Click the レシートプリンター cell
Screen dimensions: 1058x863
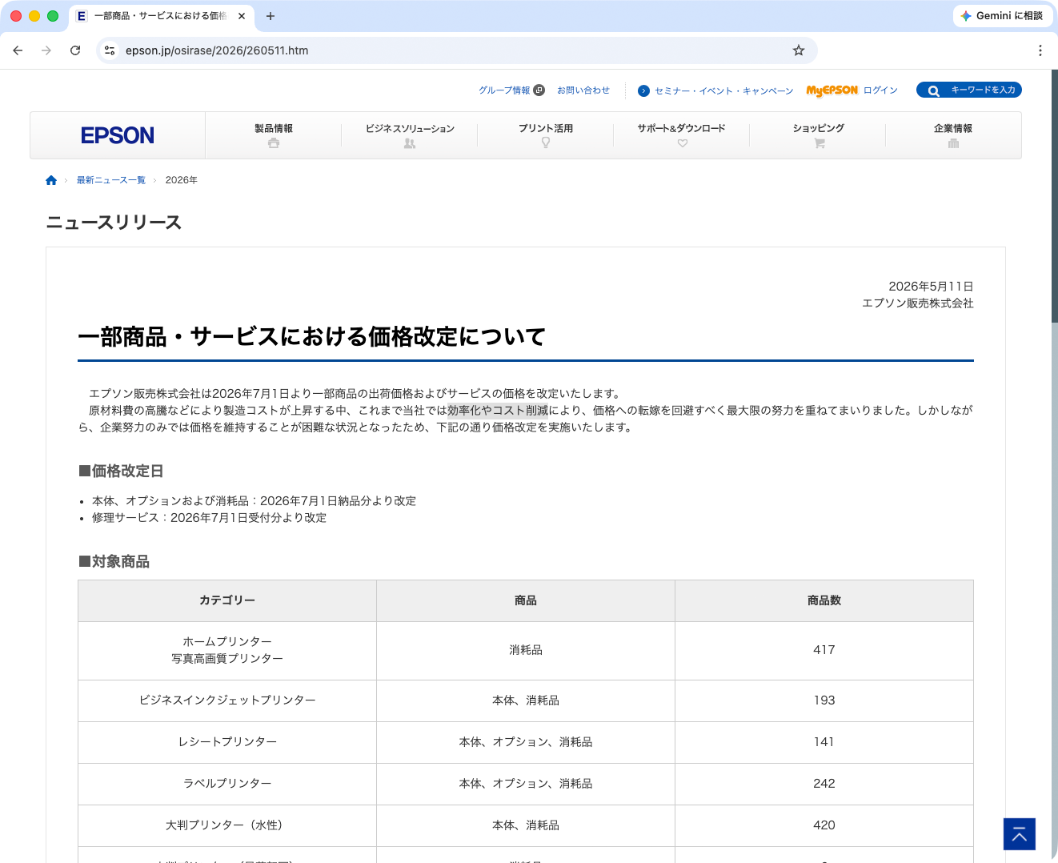click(x=227, y=742)
